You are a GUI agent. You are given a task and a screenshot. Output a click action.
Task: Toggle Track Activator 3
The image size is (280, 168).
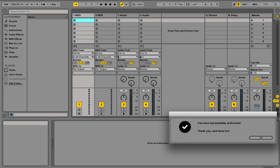pyautogui.click(x=123, y=105)
